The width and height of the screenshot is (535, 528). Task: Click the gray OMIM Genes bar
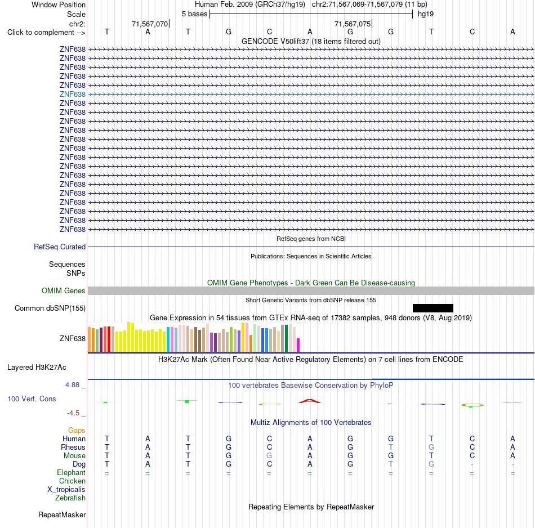click(x=311, y=290)
